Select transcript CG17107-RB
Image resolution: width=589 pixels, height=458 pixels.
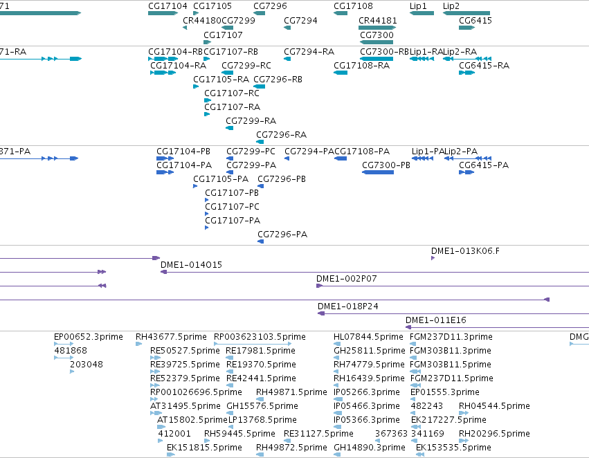click(207, 59)
